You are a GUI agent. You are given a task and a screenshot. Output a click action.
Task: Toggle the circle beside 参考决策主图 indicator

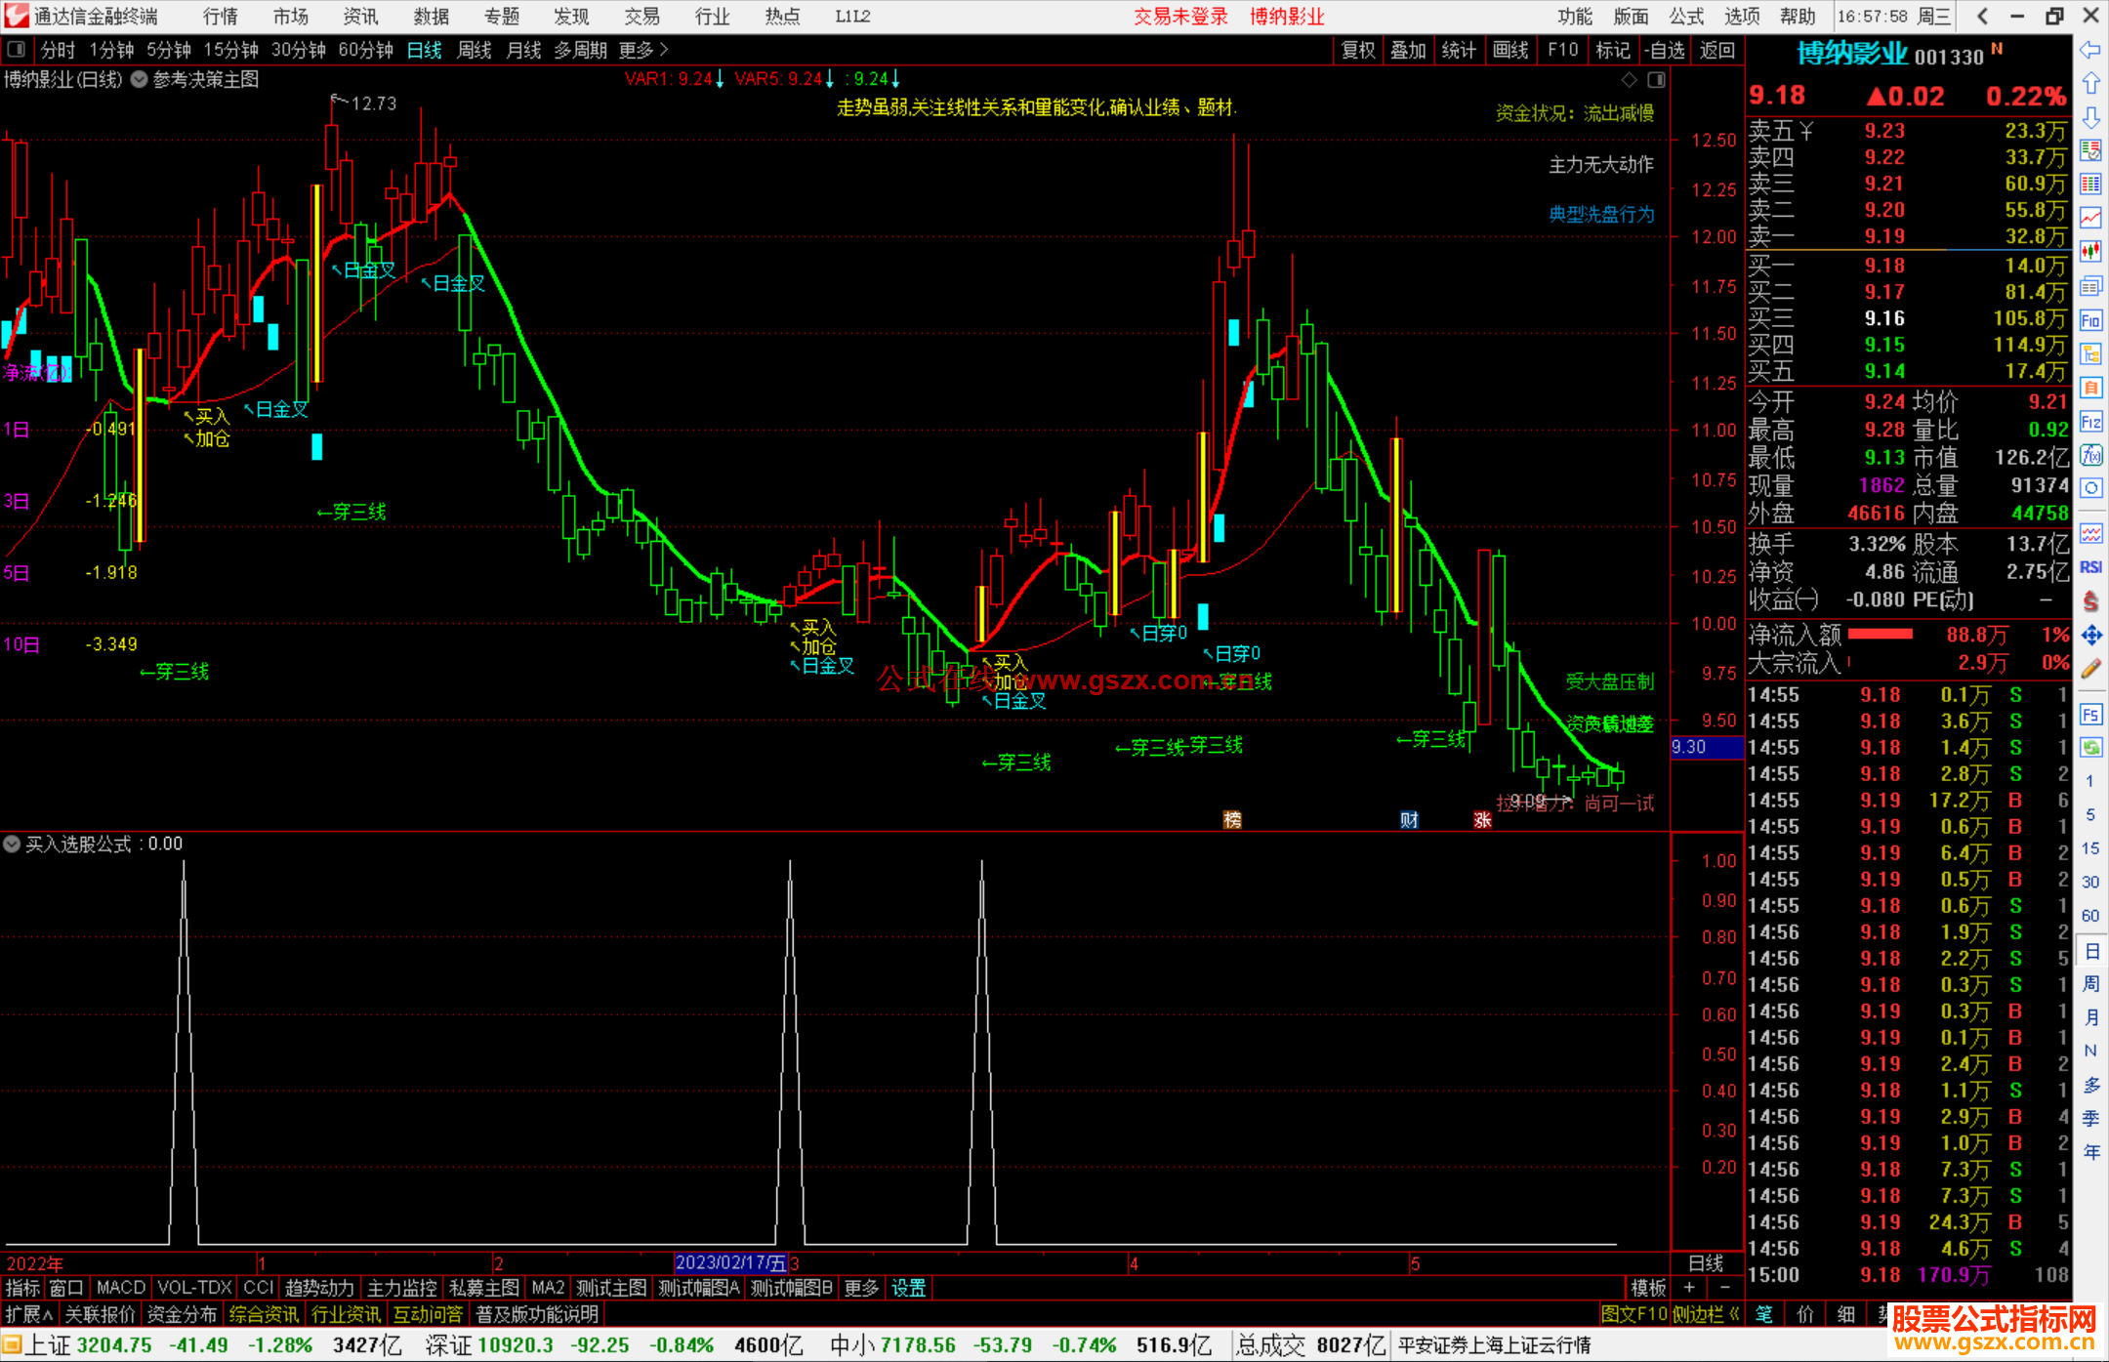(x=139, y=80)
